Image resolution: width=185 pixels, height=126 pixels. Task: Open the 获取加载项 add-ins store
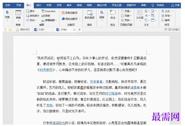tap(69, 13)
